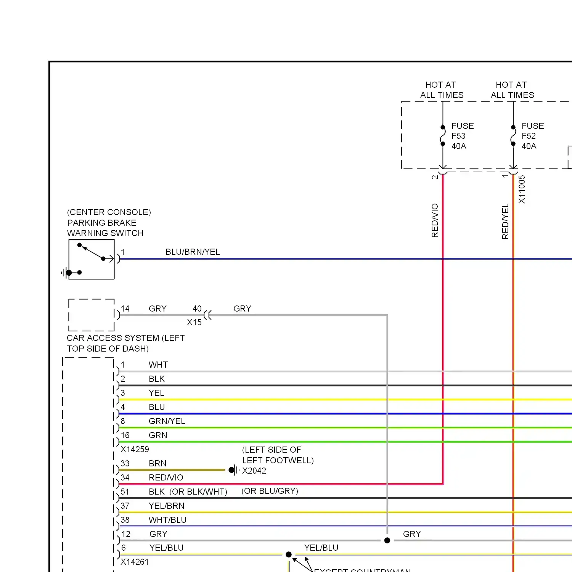572x572 pixels.
Task: Click pin number 40 at connector X15
Action: [x=197, y=308]
